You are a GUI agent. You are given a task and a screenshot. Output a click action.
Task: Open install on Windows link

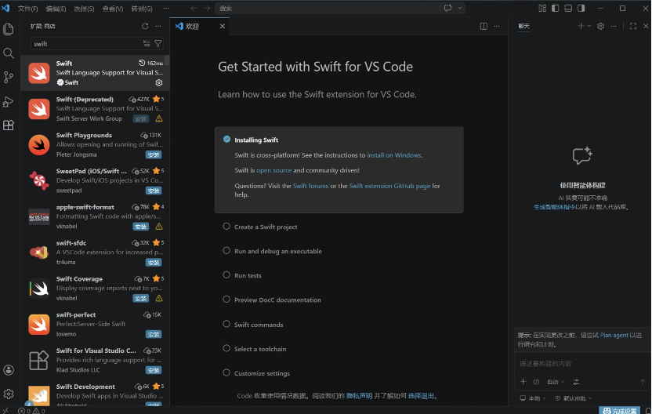[x=393, y=155]
